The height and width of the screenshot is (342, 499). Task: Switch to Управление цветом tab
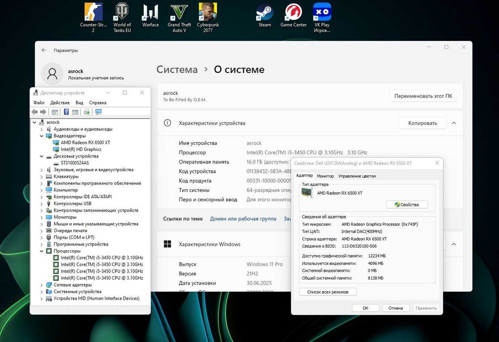[357, 176]
